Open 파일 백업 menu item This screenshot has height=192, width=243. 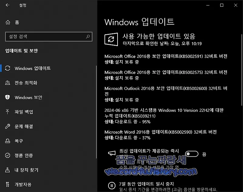(x=48, y=112)
